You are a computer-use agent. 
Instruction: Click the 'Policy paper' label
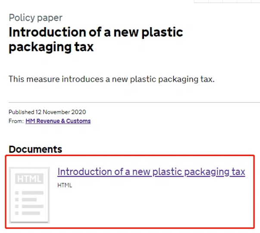(35, 18)
